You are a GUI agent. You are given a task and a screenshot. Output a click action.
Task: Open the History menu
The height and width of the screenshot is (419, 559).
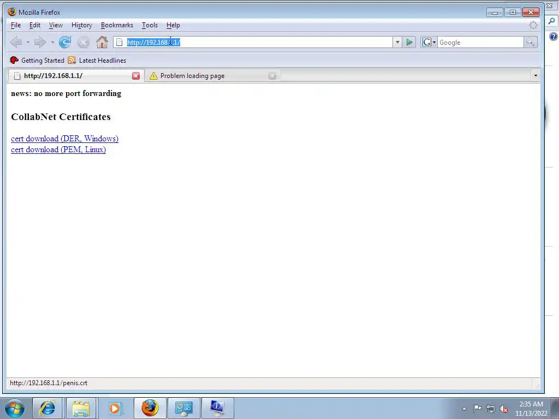pos(82,25)
